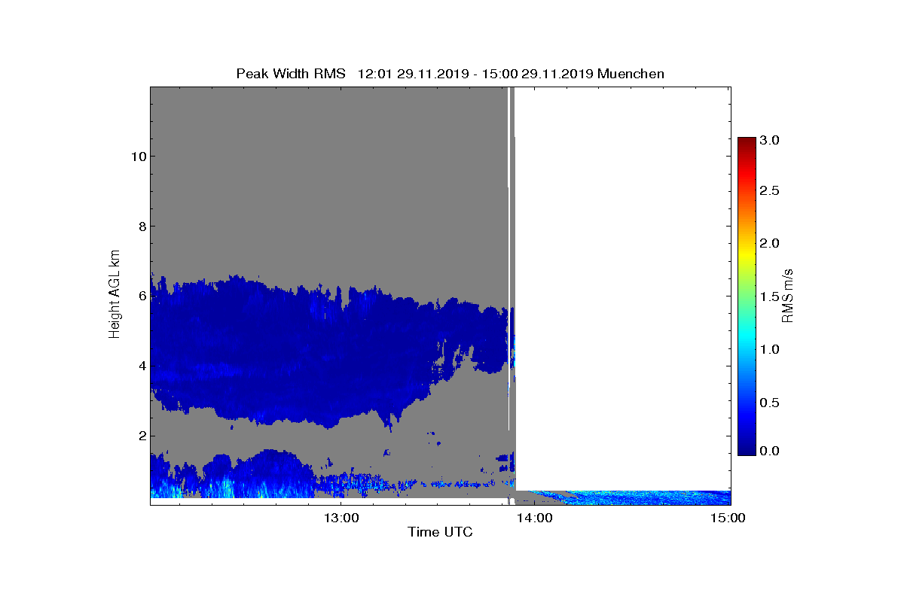Click the 3.0 colorbar label
This screenshot has height=602, width=904.
coord(771,140)
